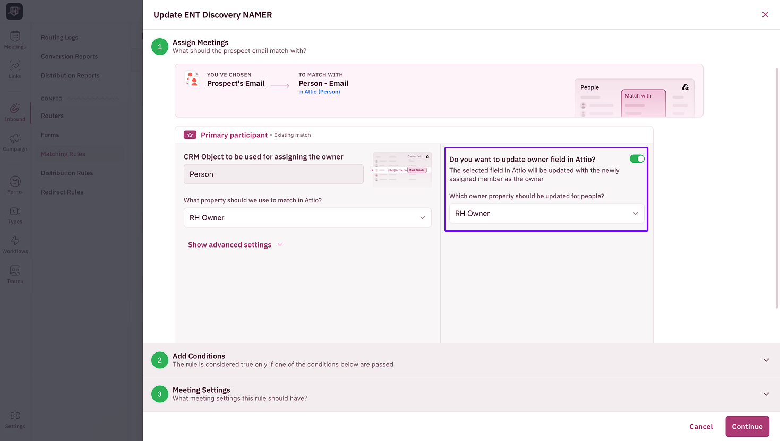Click the in Attio (Person) link
Screen dimensions: 780x441
point(319,92)
